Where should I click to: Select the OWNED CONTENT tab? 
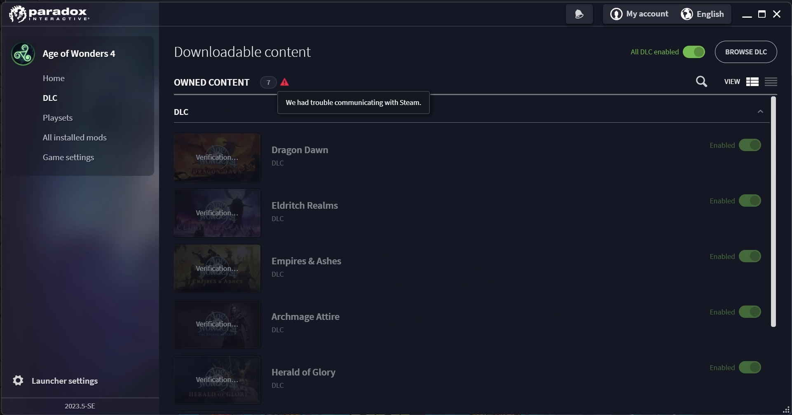pyautogui.click(x=211, y=82)
